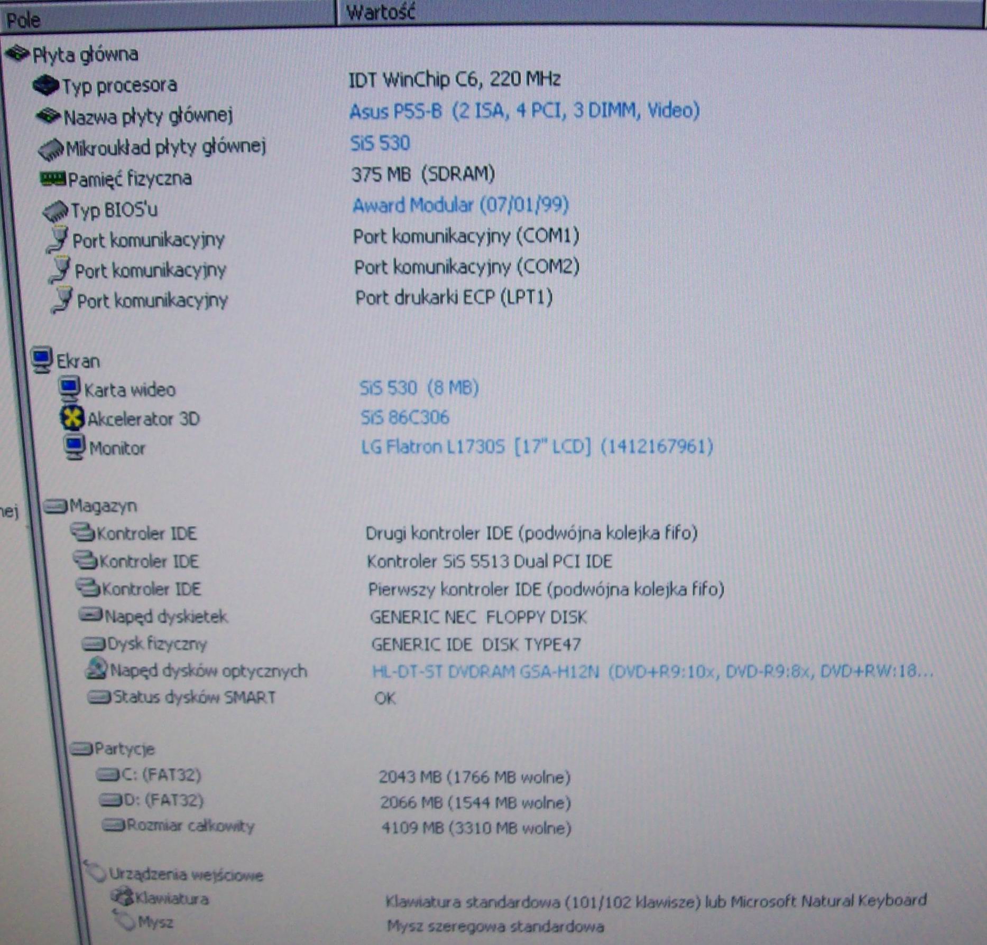This screenshot has width=987, height=945.
Task: Click the Pamięć fizyczna RAM icon
Action: [x=53, y=178]
